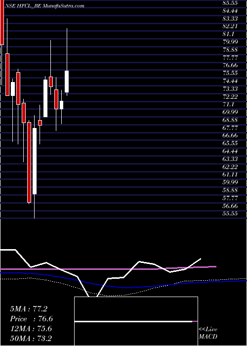Click the 58.88 price label
This screenshot has height=346, width=247.
point(230,190)
